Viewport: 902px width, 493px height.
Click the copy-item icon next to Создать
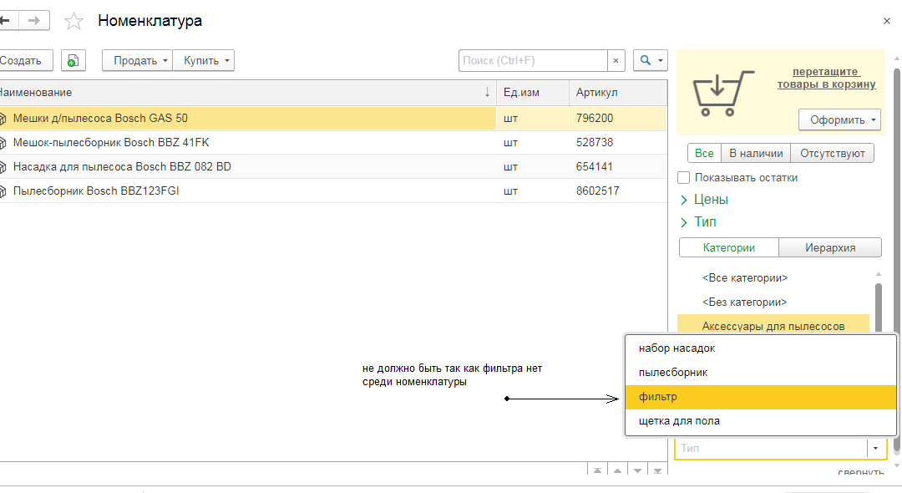(x=73, y=60)
